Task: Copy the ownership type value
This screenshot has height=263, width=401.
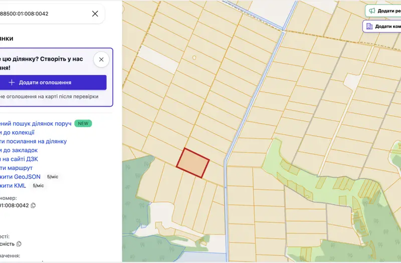Action: [x=19, y=244]
